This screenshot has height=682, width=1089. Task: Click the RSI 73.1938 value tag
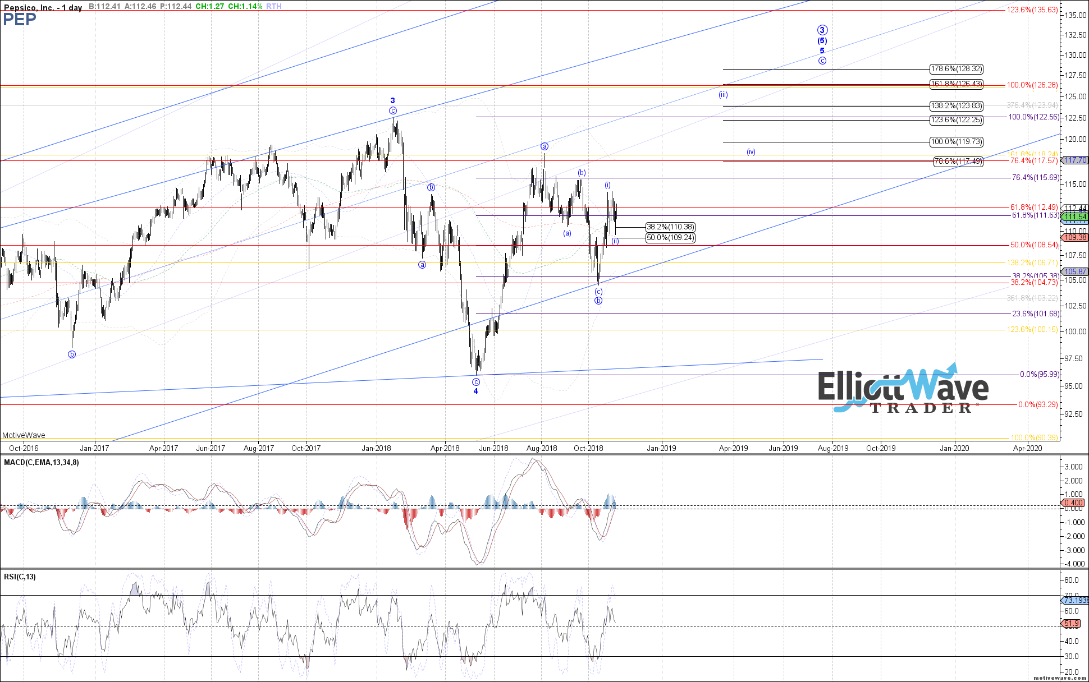pos(1076,601)
